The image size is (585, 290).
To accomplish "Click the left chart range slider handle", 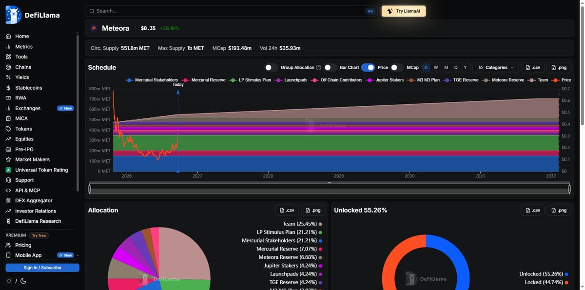I will 89,189.
